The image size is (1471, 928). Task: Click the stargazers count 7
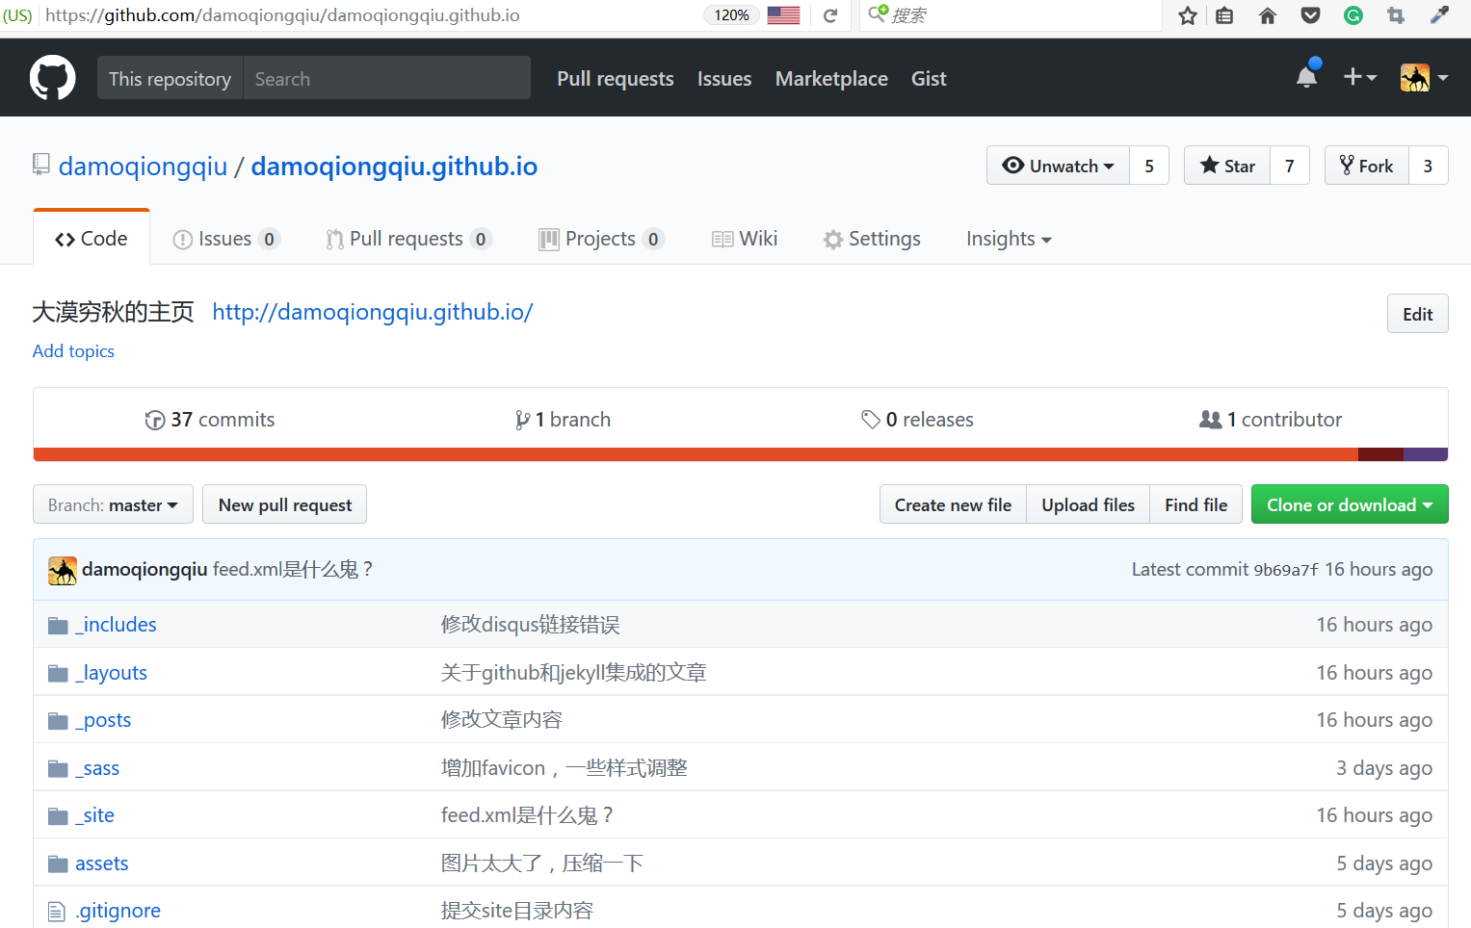[1290, 166]
